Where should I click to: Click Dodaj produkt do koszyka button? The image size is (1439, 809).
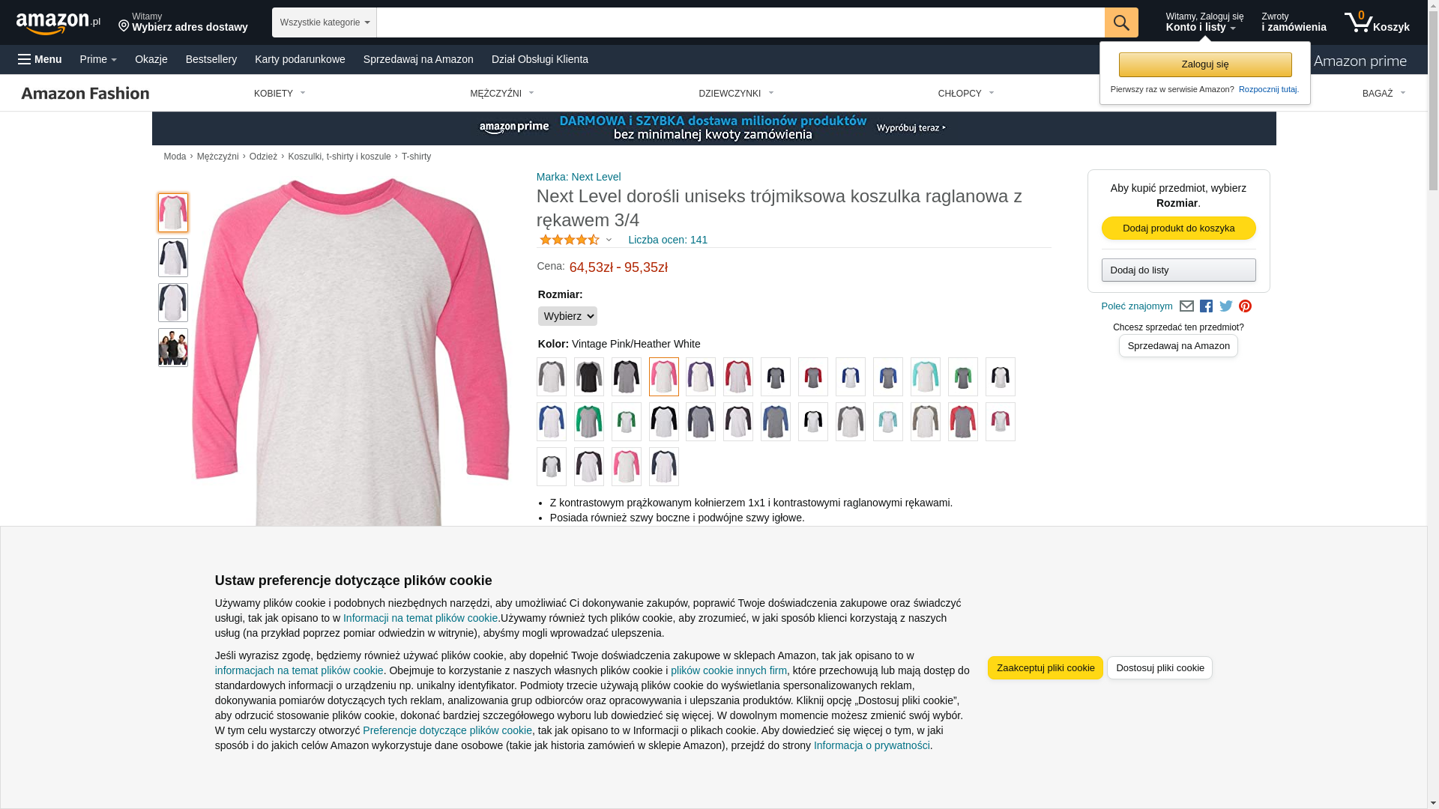coord(1178,228)
